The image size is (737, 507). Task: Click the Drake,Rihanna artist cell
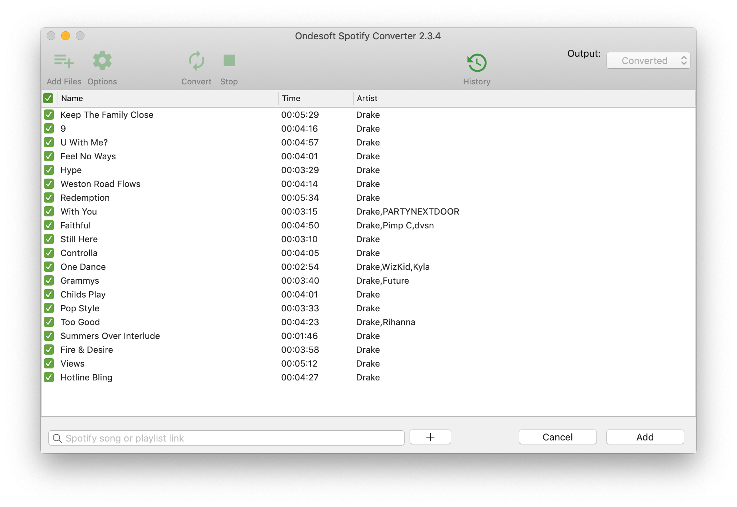(x=386, y=322)
